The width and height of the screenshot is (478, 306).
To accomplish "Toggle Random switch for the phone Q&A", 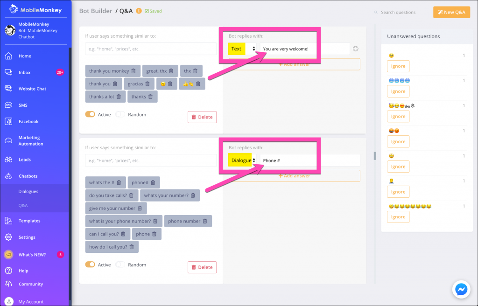I will point(120,264).
